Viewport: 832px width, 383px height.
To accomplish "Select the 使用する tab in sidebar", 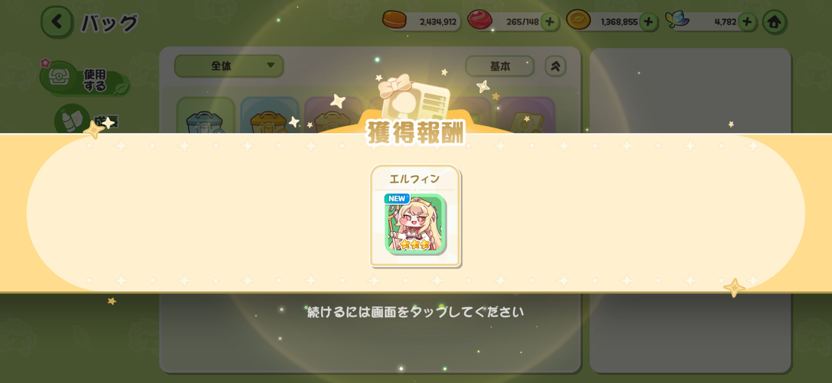I will point(85,79).
